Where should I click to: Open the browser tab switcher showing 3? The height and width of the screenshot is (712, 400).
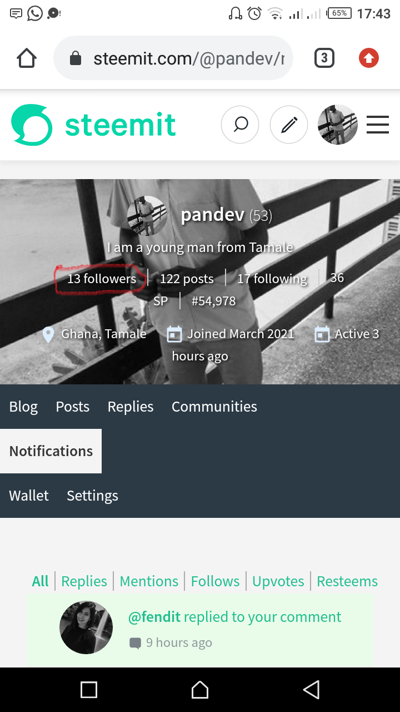coord(324,58)
